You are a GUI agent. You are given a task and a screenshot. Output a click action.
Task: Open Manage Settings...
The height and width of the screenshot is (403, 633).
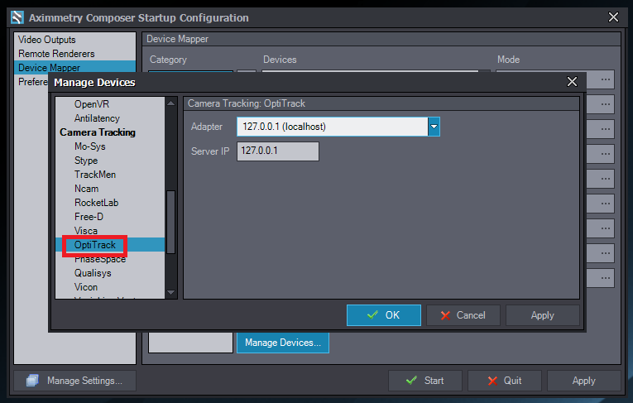(x=75, y=381)
